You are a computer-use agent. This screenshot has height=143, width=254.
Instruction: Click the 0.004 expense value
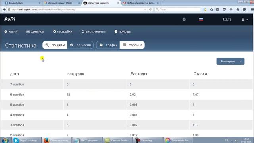pos(133,115)
